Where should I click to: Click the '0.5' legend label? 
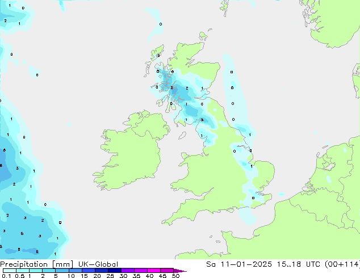[x=20, y=276]
